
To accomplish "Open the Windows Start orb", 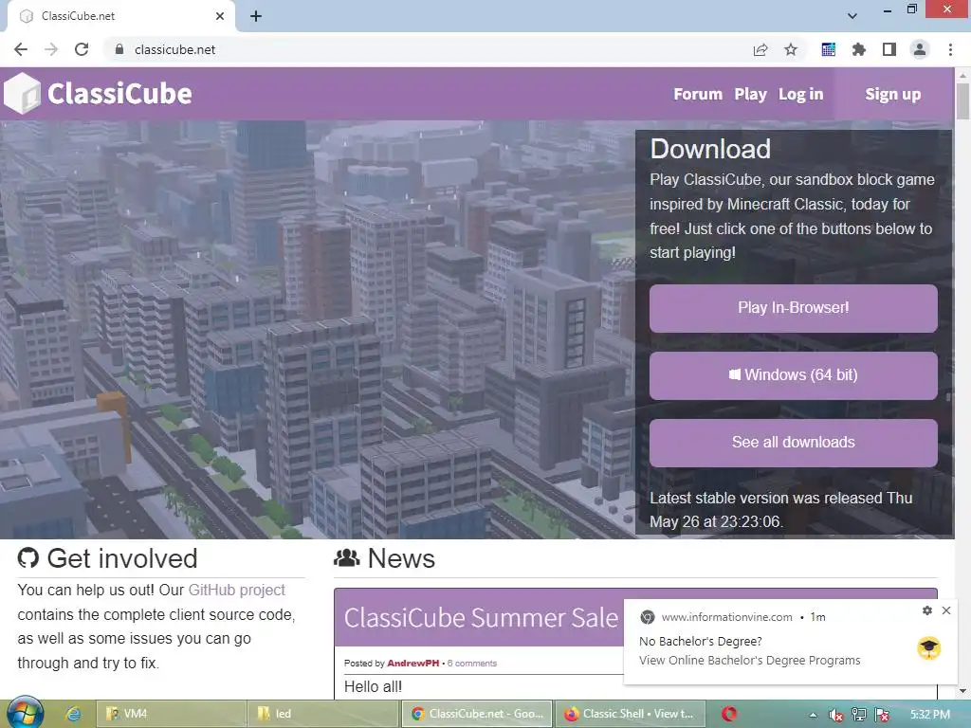I will (x=25, y=713).
